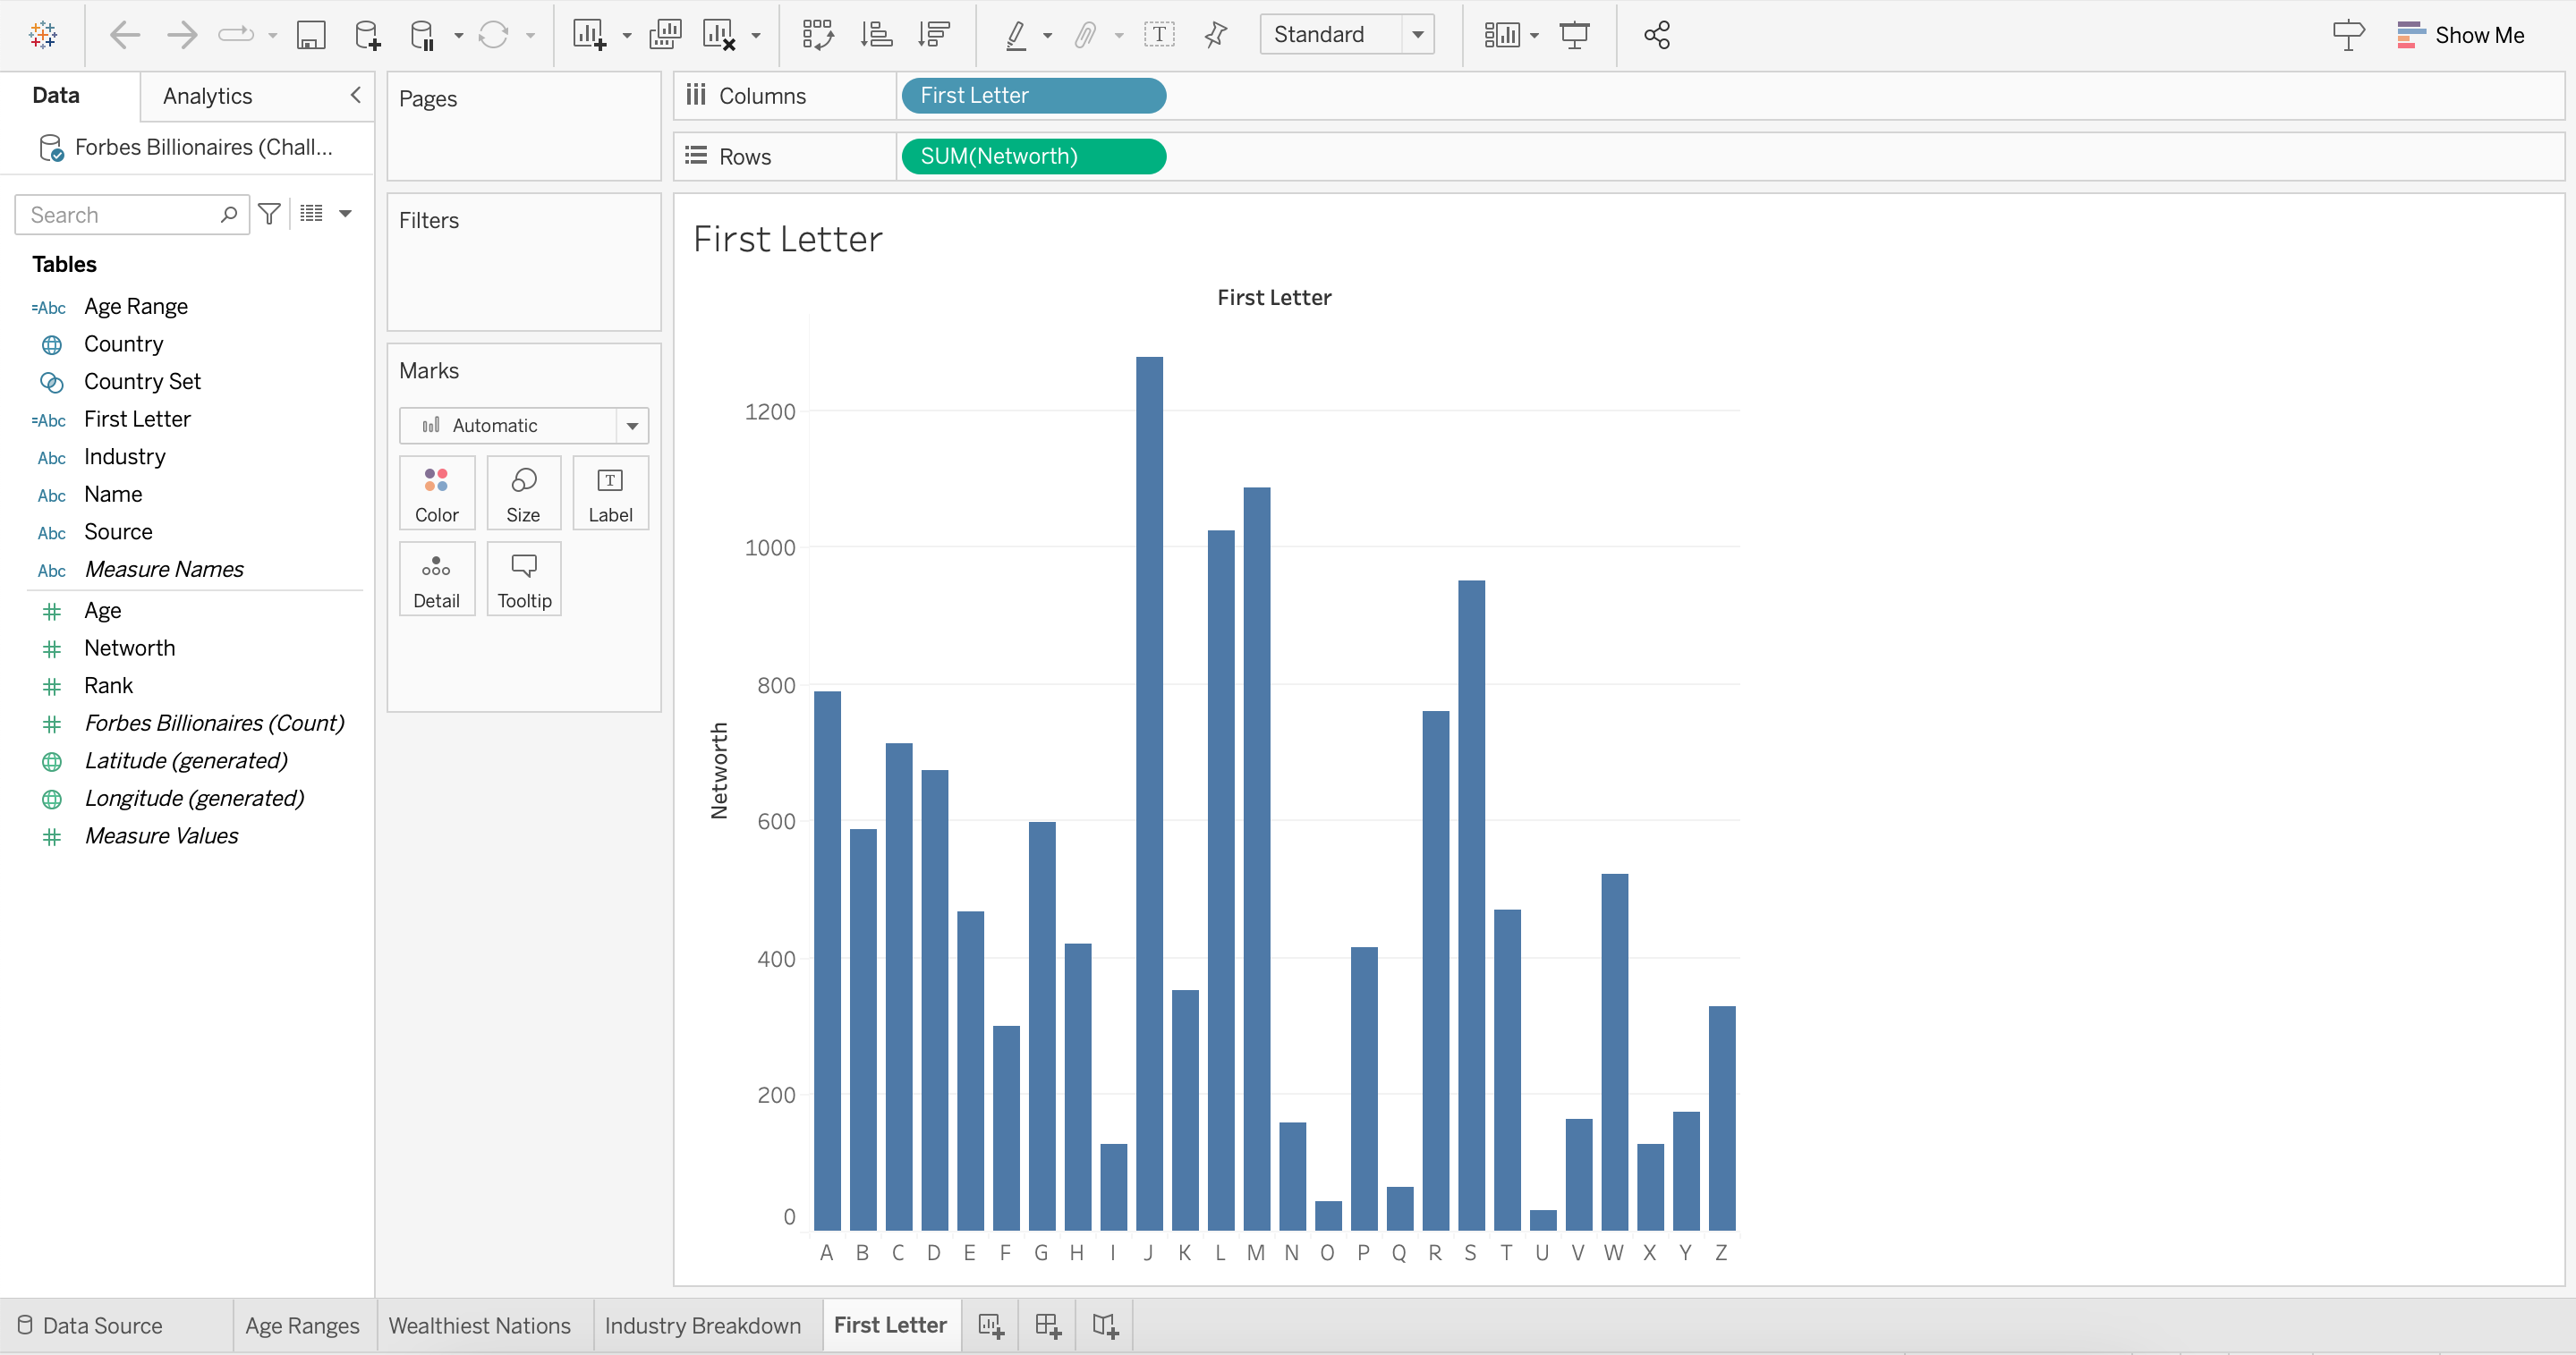
Task: Click the Tooltip button in Marks card
Action: (524, 580)
